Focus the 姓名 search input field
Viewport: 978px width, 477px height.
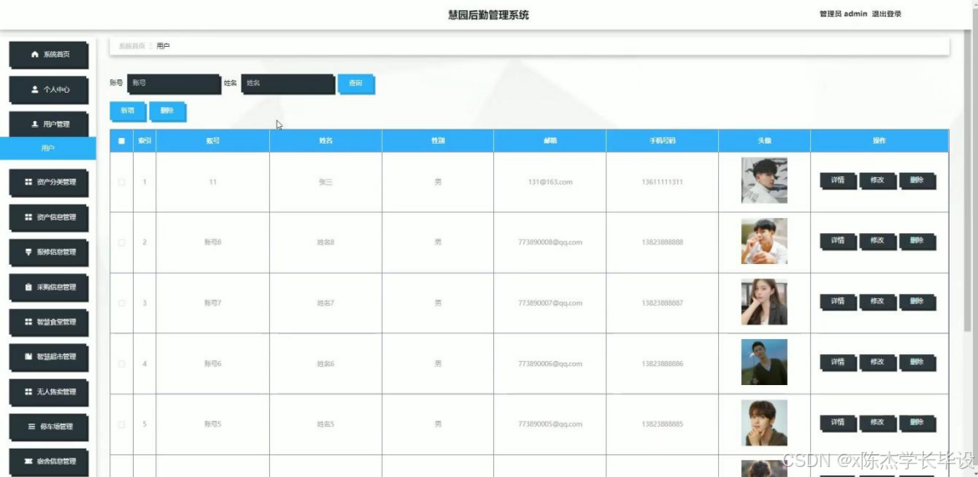(x=288, y=84)
